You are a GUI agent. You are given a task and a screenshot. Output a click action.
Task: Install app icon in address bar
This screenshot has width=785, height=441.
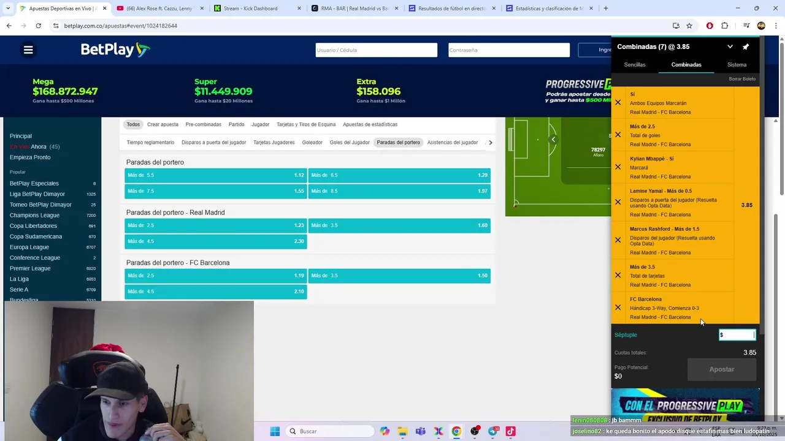click(676, 26)
